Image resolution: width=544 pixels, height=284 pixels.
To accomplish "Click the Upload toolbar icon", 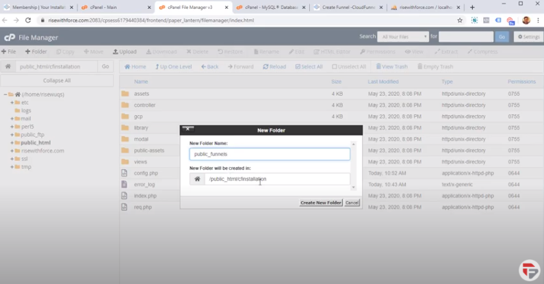I will (x=125, y=51).
